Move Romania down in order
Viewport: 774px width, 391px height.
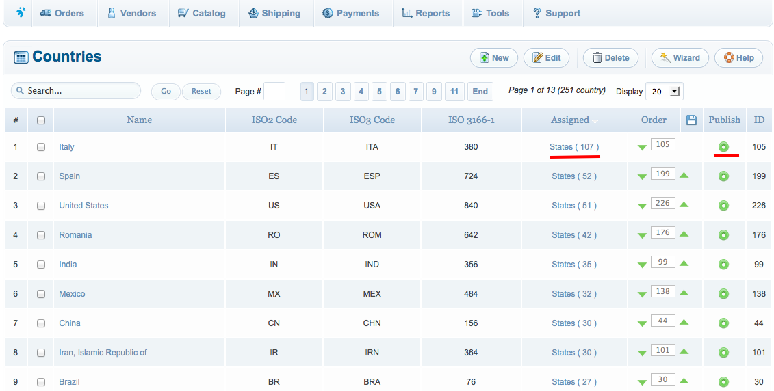point(642,236)
